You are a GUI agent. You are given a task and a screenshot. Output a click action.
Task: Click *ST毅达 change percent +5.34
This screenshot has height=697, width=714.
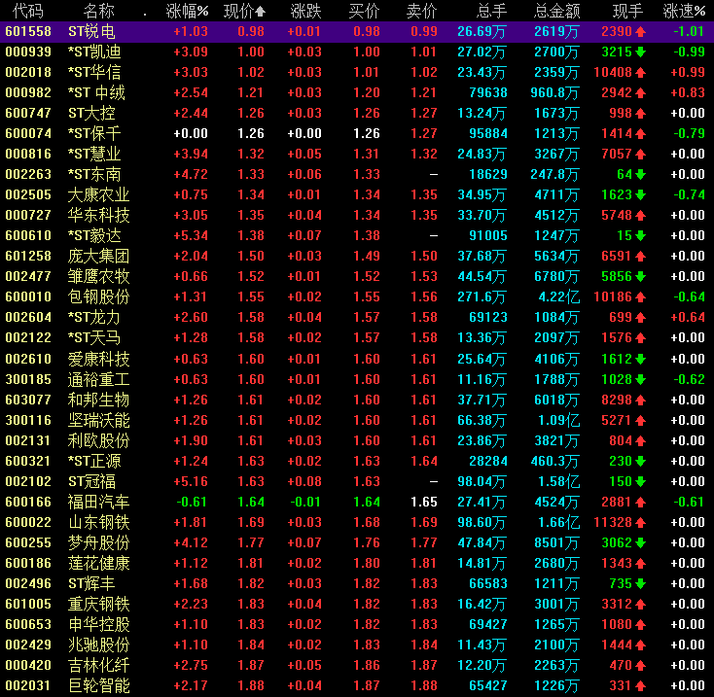(x=191, y=235)
